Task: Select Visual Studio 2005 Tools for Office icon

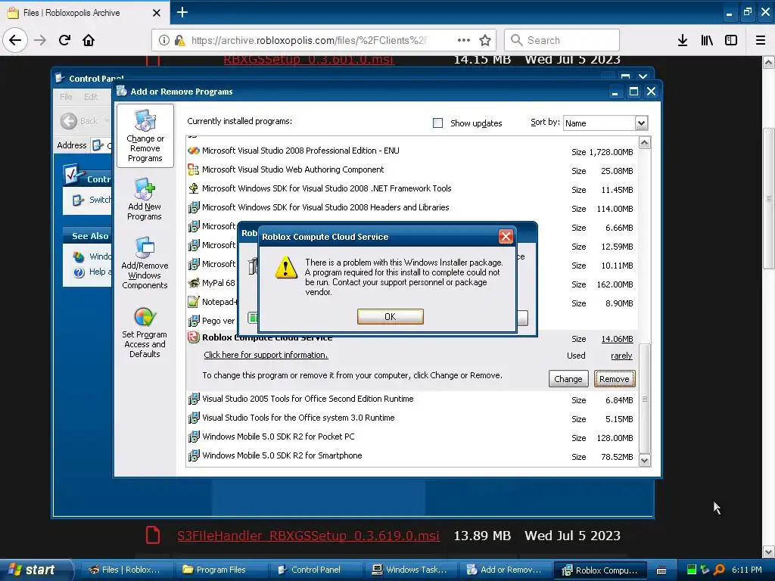Action: click(193, 399)
